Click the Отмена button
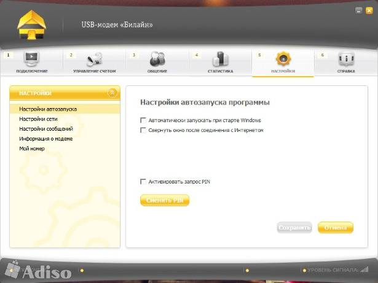This screenshot has height=283, width=378. [336, 227]
